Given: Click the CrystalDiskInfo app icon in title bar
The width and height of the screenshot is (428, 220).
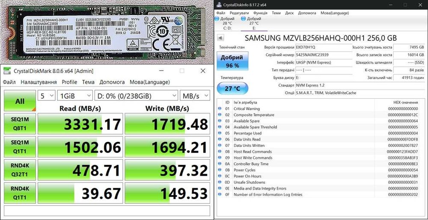Looking at the screenshot, I should (x=219, y=5).
